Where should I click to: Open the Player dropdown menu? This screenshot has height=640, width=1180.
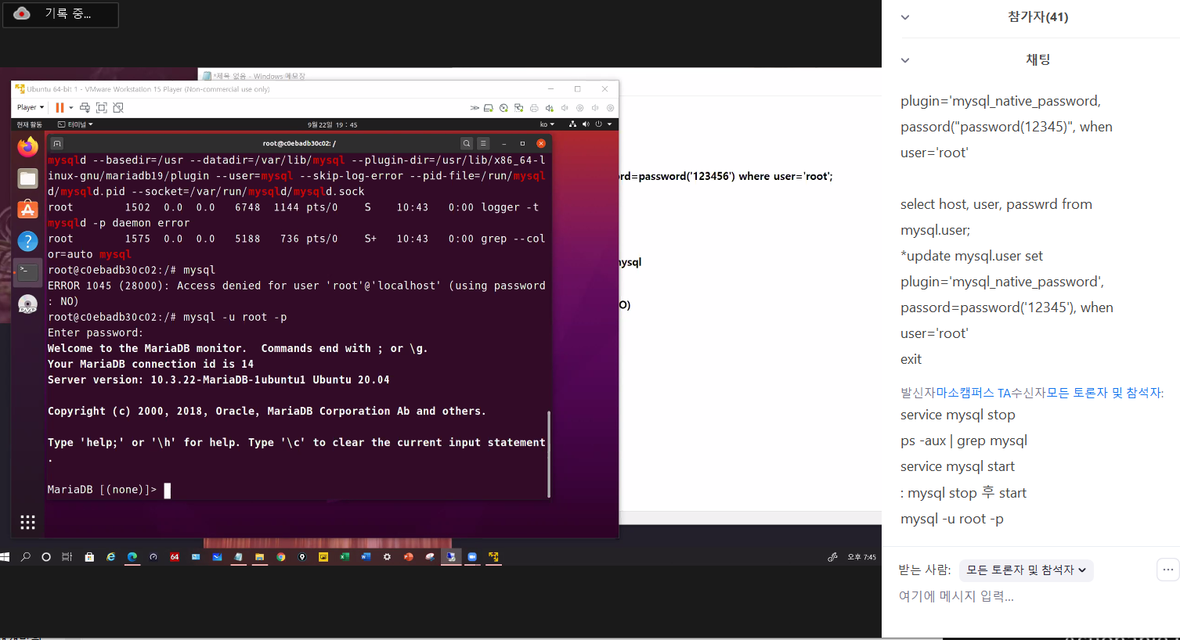point(31,108)
